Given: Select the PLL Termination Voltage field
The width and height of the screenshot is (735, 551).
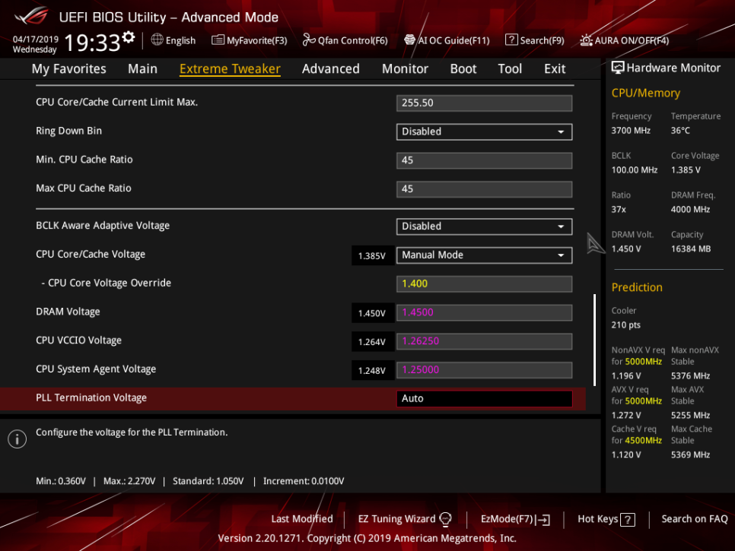Looking at the screenshot, I should pos(484,397).
